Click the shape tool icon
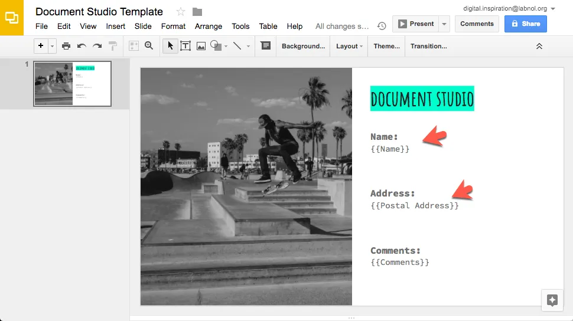 216,45
